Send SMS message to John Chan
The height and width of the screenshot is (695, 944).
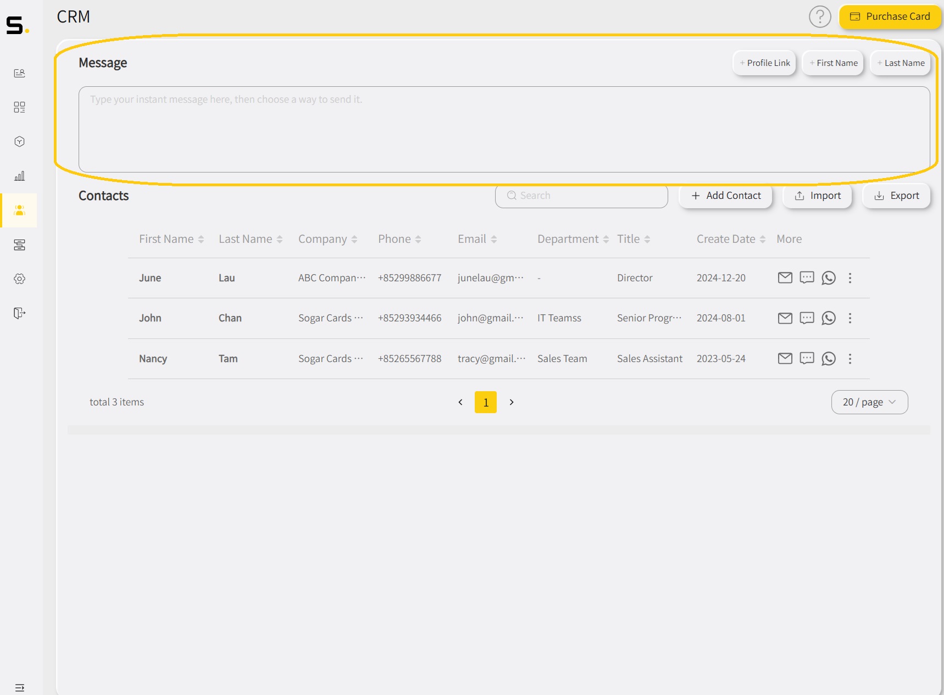[x=807, y=318]
